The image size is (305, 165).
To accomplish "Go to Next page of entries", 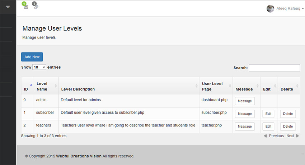I will pyautogui.click(x=292, y=136).
